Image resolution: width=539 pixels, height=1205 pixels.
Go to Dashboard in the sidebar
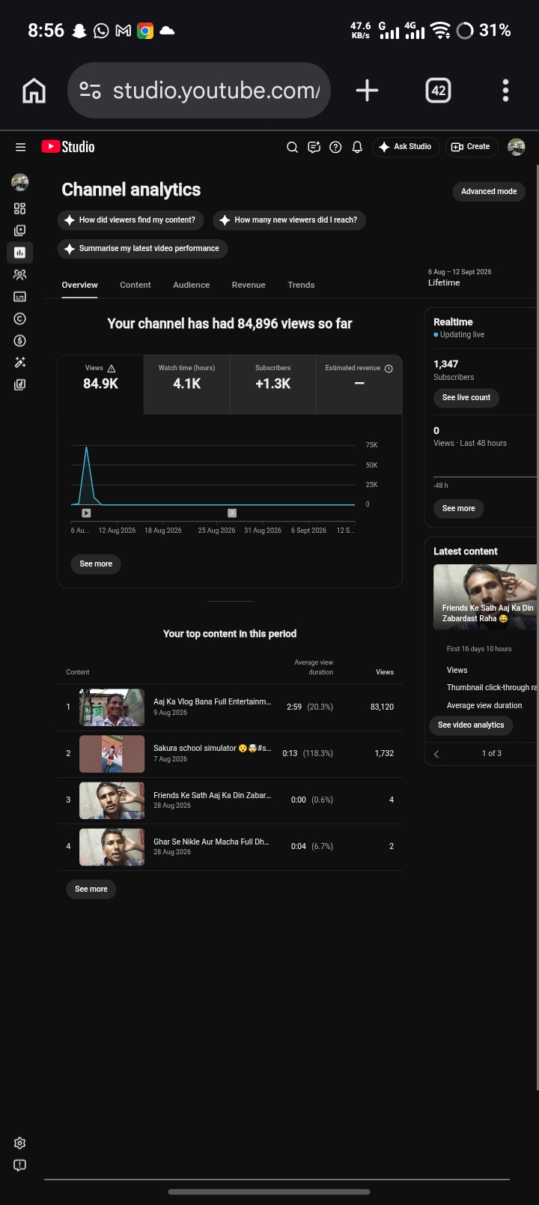(x=20, y=208)
